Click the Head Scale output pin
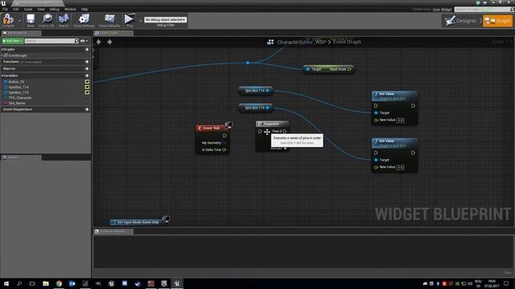Image resolution: width=515 pixels, height=289 pixels. 349,69
